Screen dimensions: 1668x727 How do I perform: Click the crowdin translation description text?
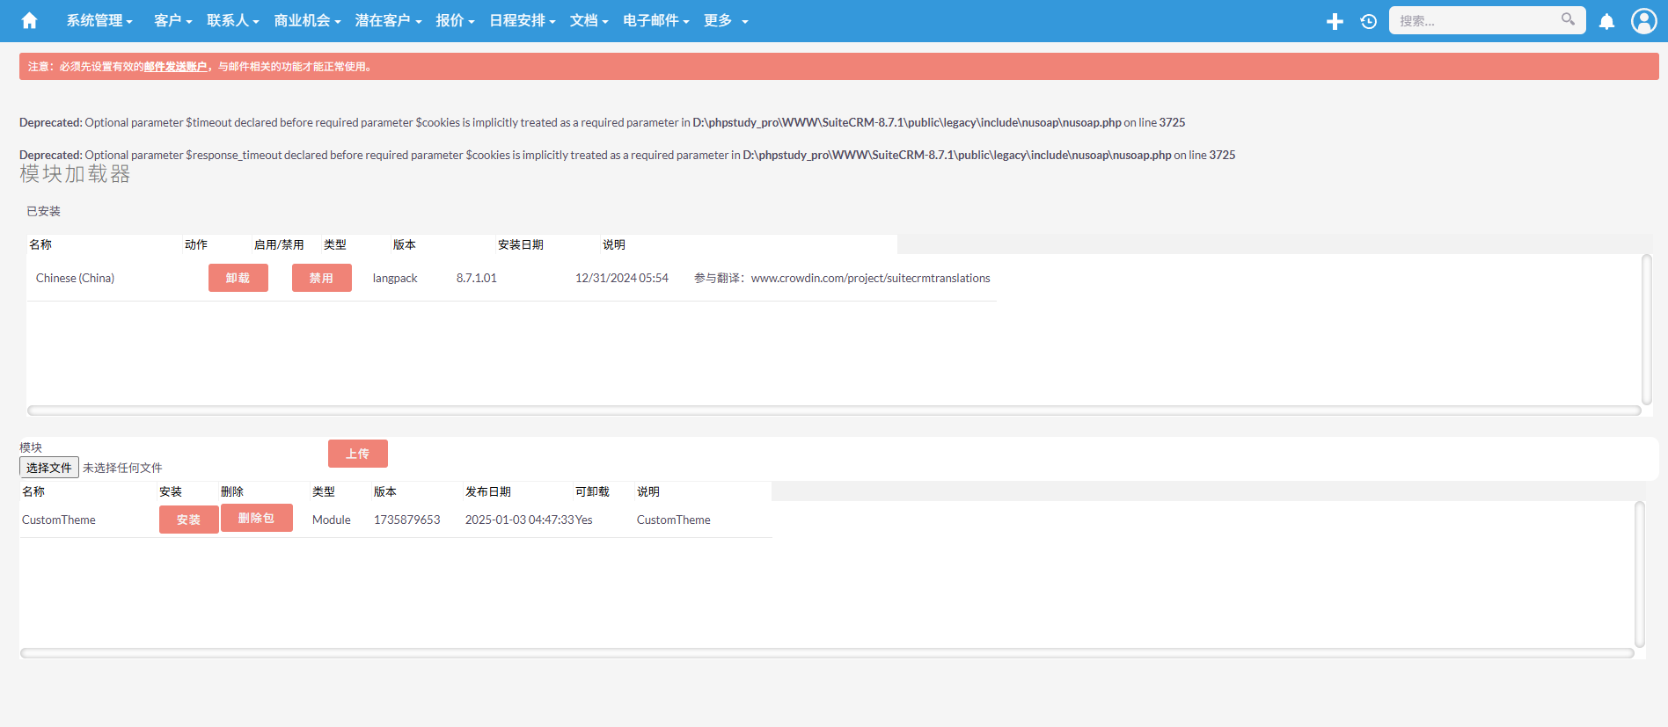coord(842,278)
